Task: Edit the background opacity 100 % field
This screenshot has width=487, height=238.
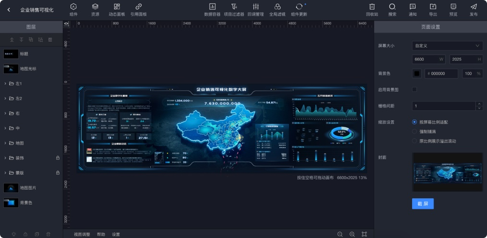Action: 473,73
